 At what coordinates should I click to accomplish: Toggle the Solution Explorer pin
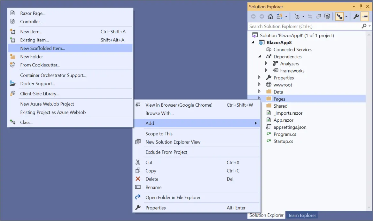[360, 6]
